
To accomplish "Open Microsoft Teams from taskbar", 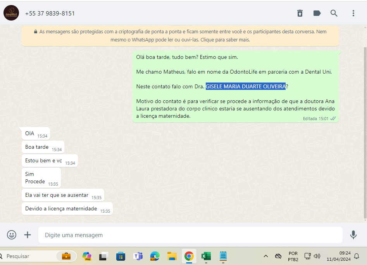I will click(x=138, y=256).
